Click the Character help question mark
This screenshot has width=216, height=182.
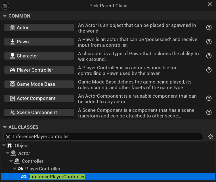pyautogui.click(x=209, y=56)
